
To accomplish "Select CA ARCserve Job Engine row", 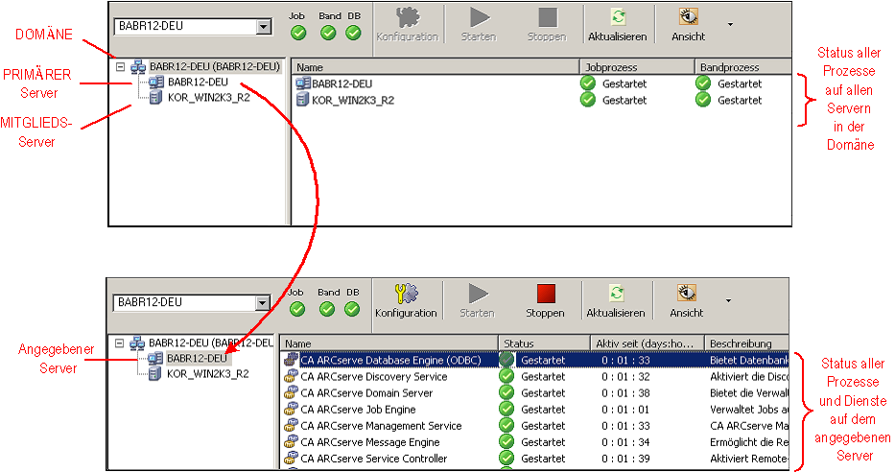I will [535, 410].
